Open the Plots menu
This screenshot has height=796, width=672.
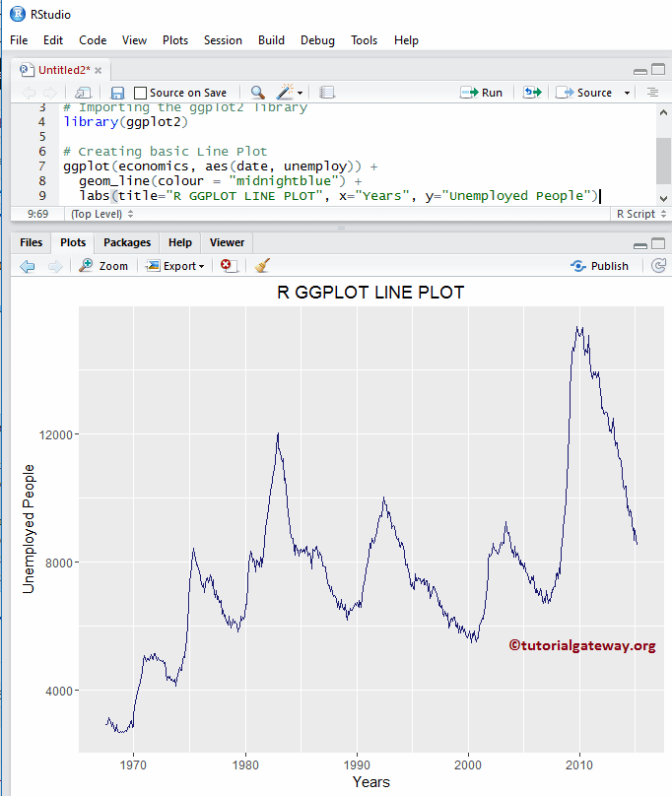175,40
